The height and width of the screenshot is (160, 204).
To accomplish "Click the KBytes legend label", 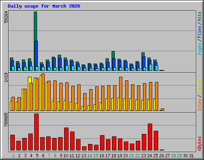I will click(200, 144).
